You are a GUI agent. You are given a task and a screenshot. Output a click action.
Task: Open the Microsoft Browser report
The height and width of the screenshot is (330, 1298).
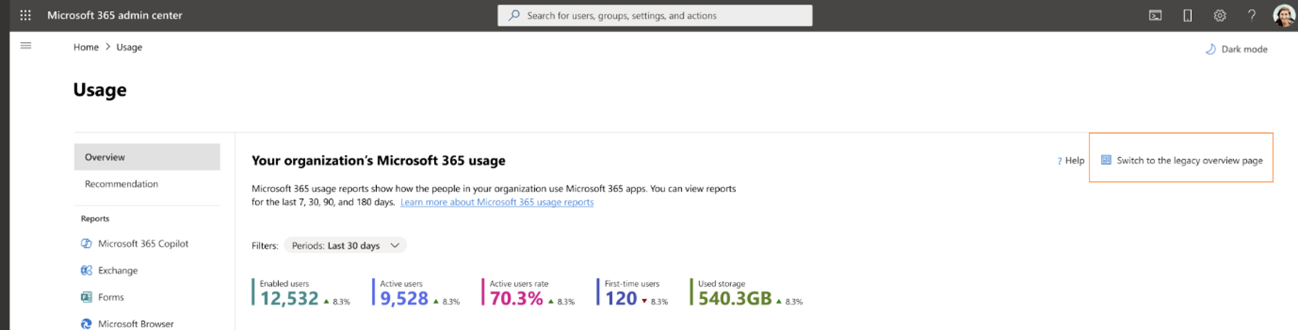(x=135, y=323)
